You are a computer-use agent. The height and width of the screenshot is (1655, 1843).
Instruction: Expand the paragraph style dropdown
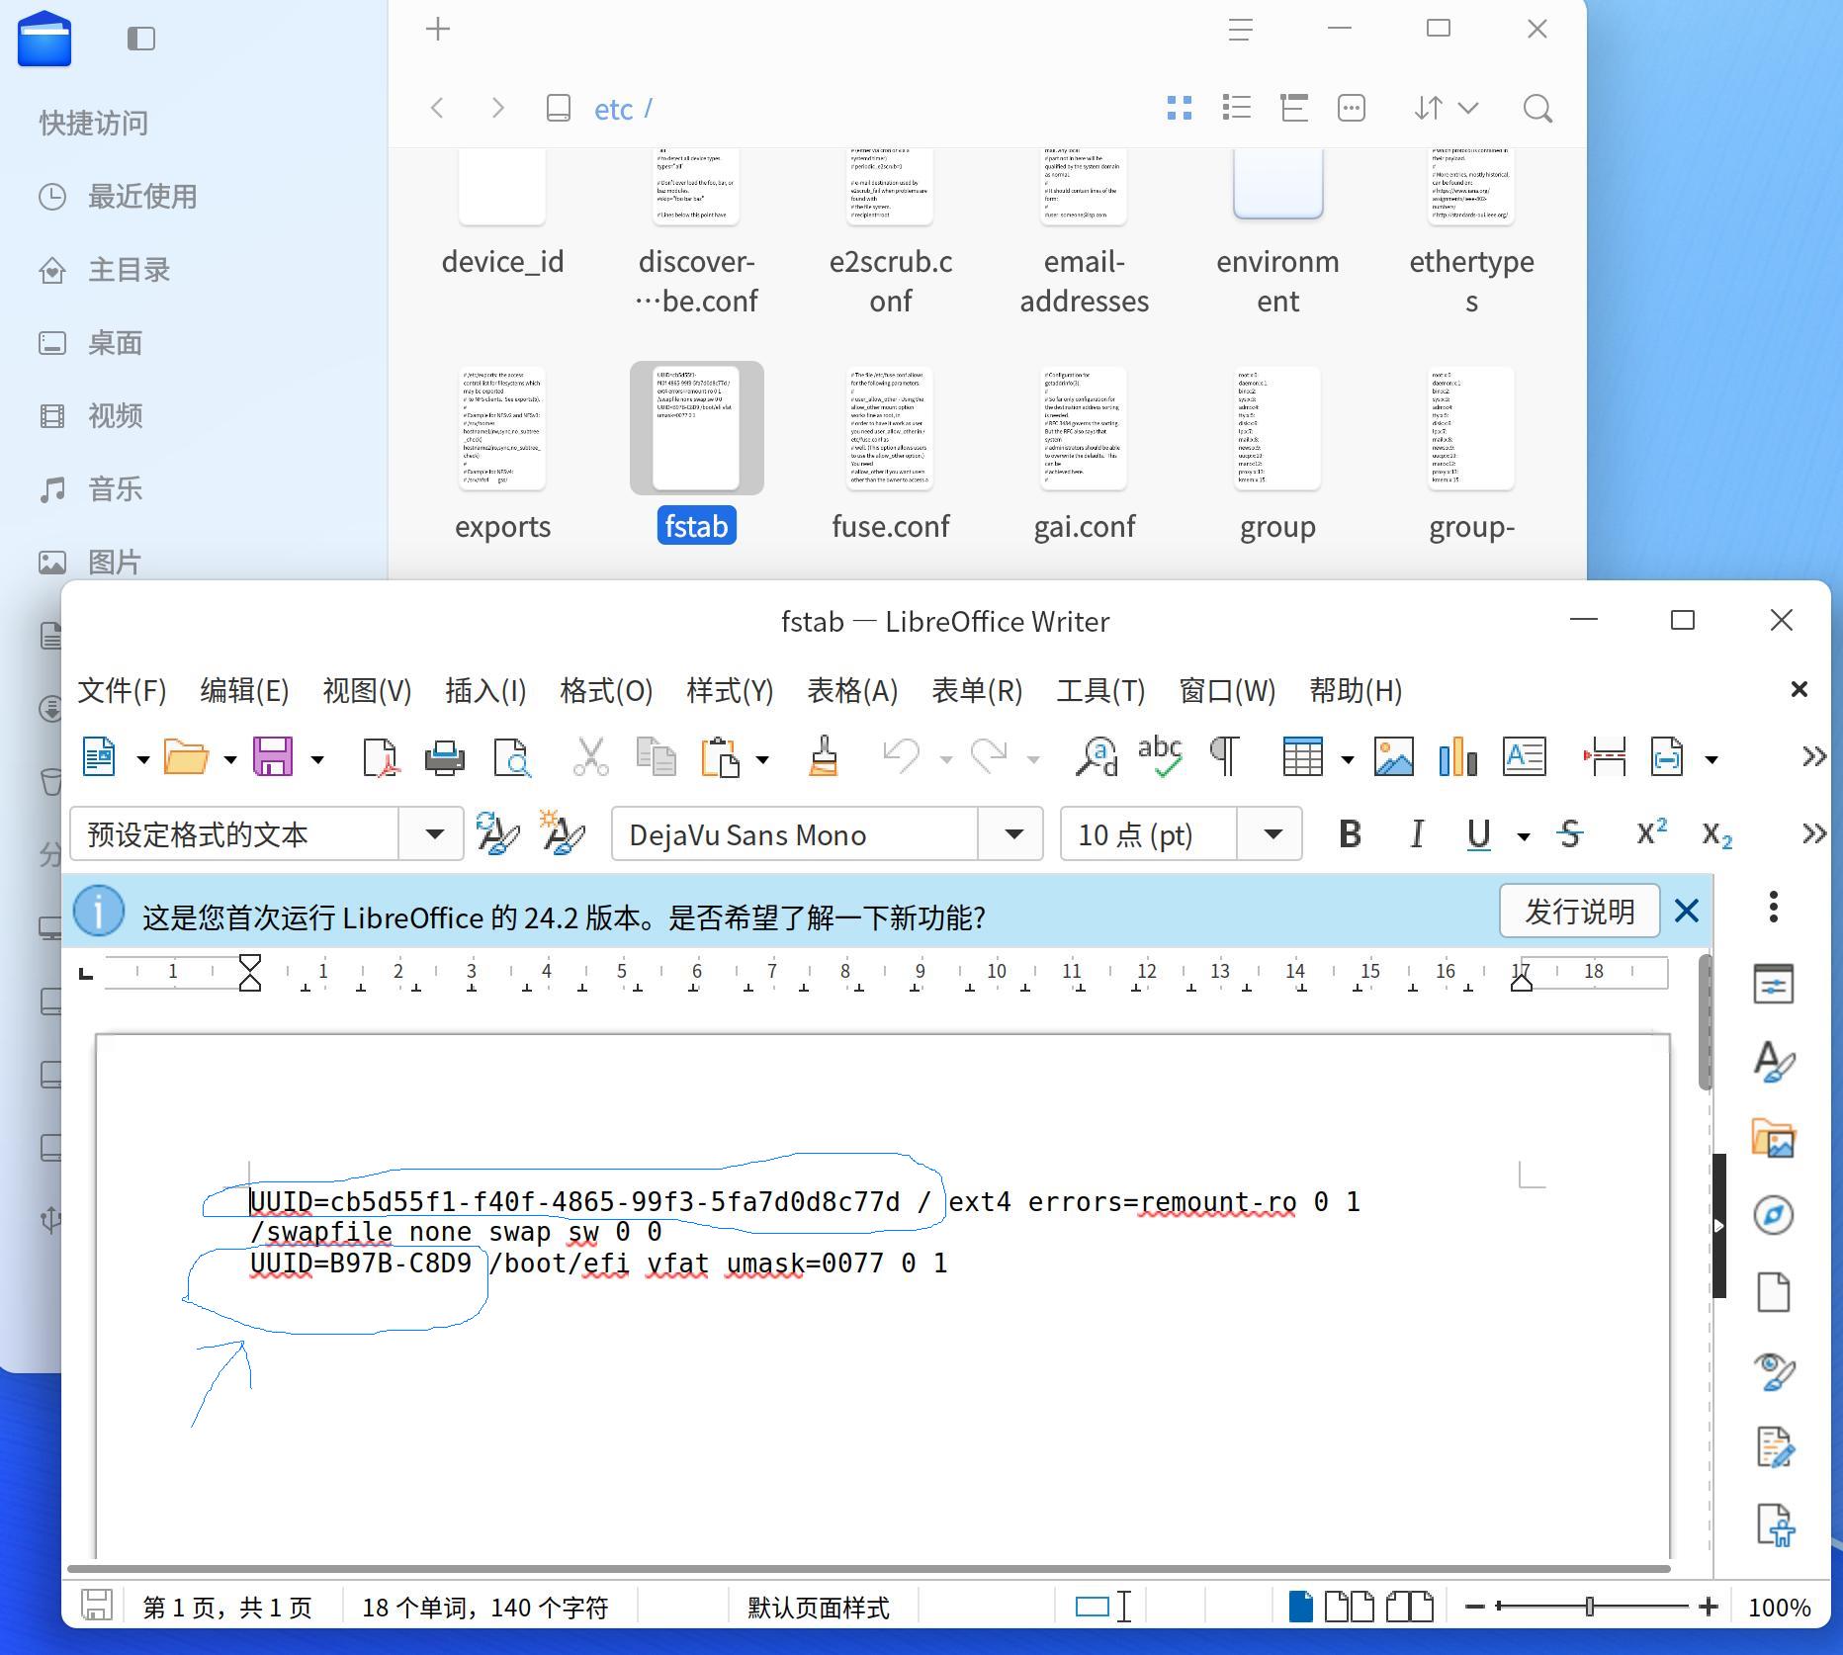pos(433,834)
